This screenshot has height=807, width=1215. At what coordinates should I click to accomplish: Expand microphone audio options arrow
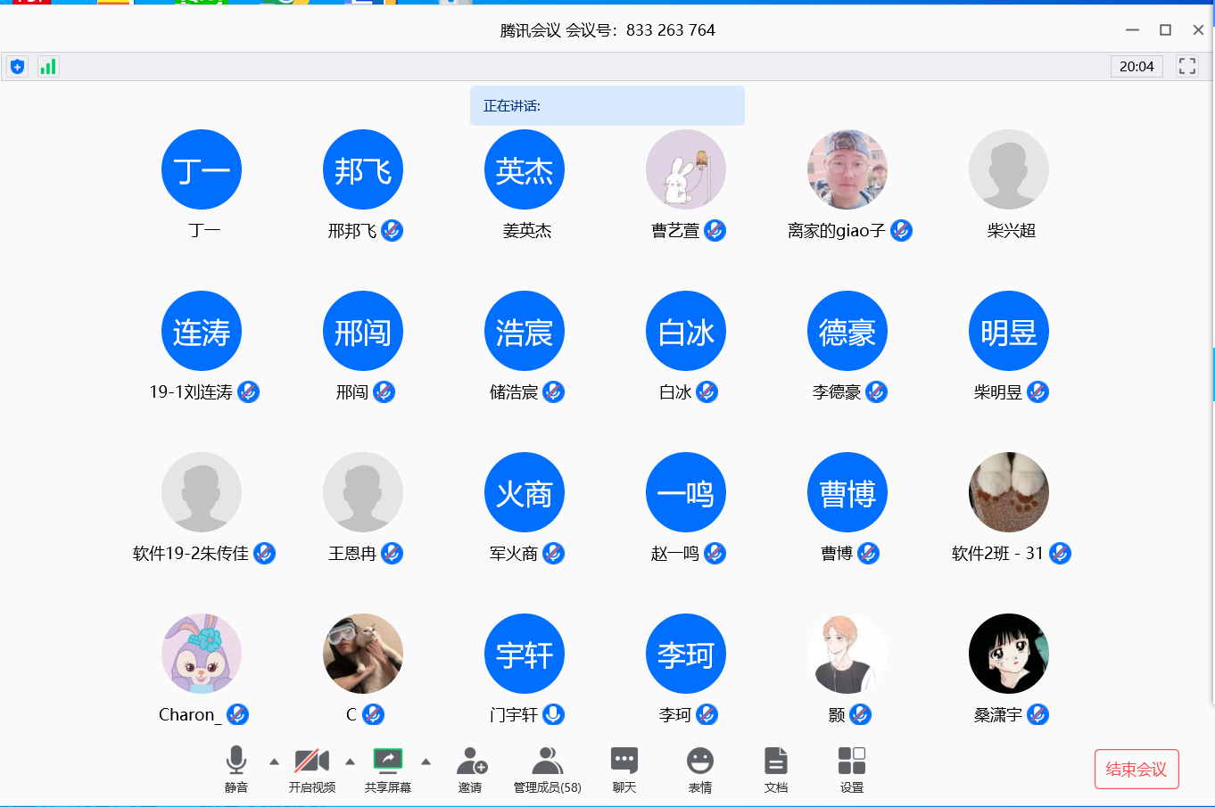coord(274,762)
